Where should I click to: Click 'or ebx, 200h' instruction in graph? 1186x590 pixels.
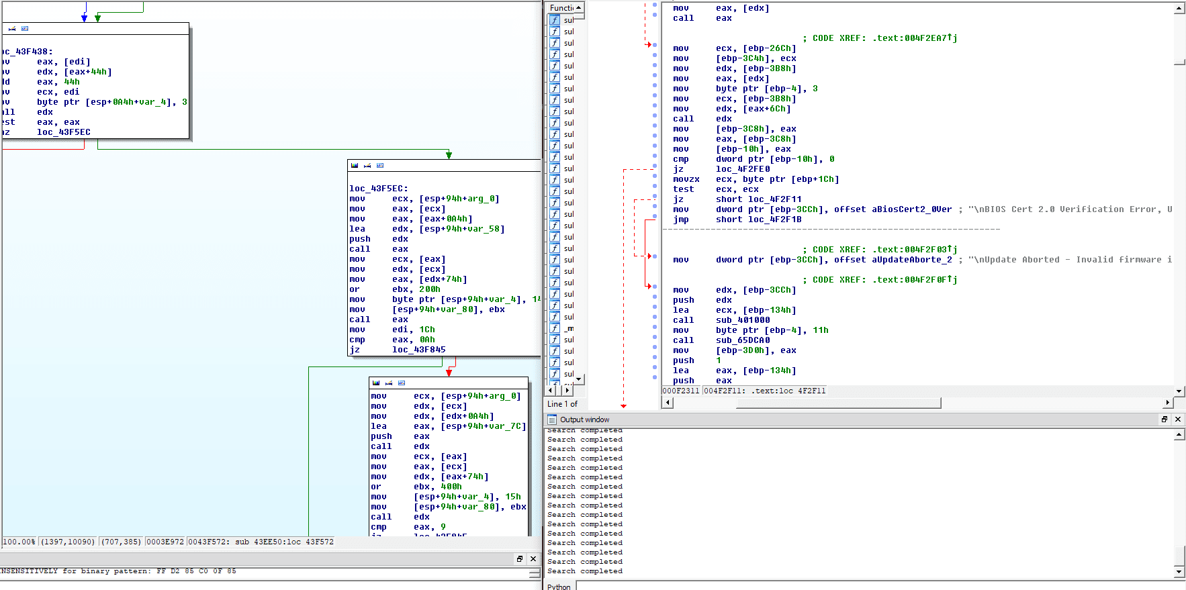pos(395,289)
